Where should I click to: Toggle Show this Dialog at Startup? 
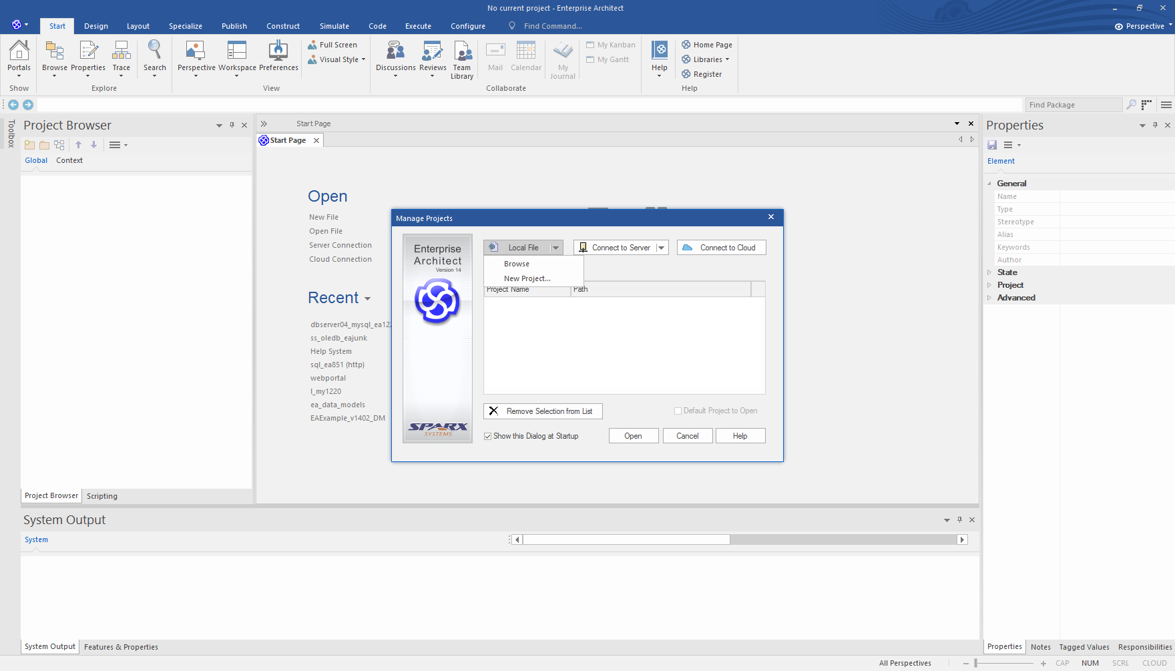[x=487, y=436]
